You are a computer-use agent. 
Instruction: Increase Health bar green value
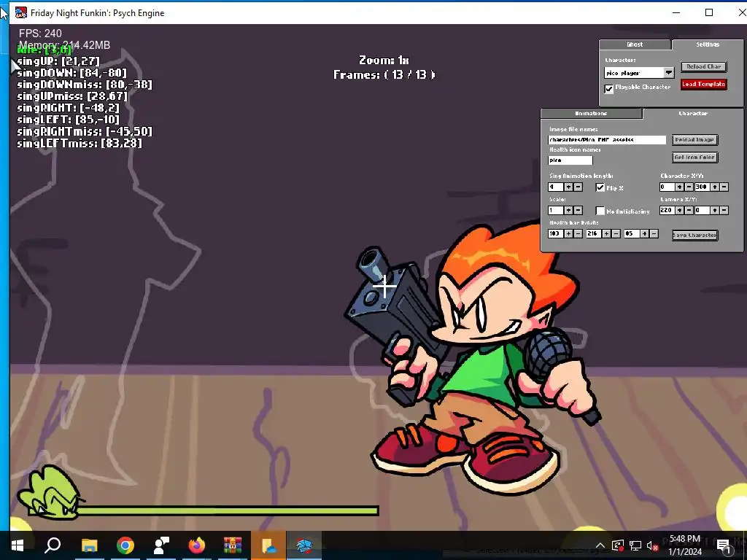(x=606, y=233)
